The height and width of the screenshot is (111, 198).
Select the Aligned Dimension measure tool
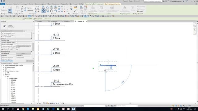pyautogui.click(x=75, y=7)
